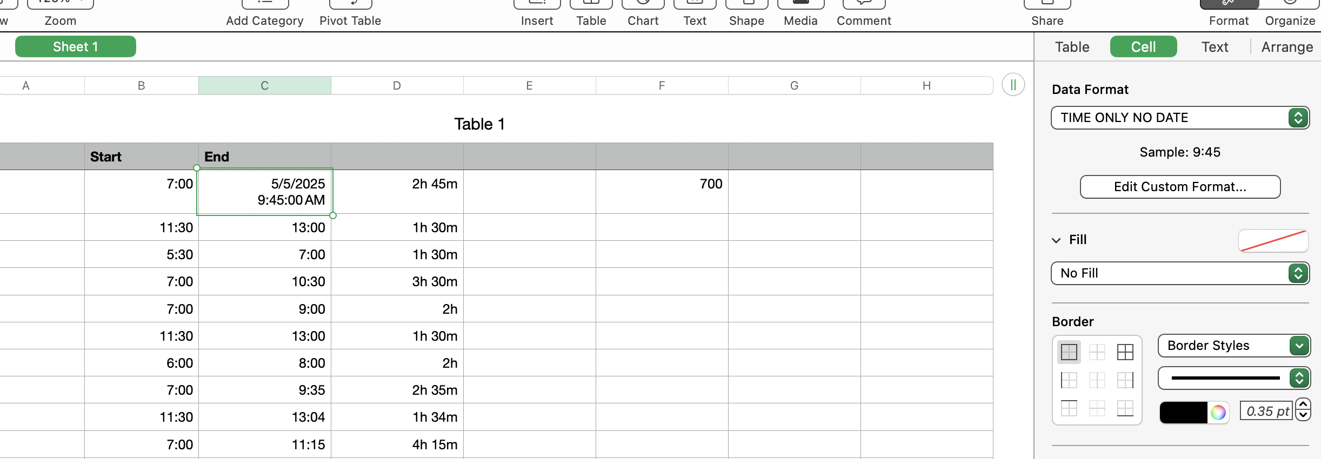
Task: Select the outside edges border icon
Action: [x=1069, y=352]
